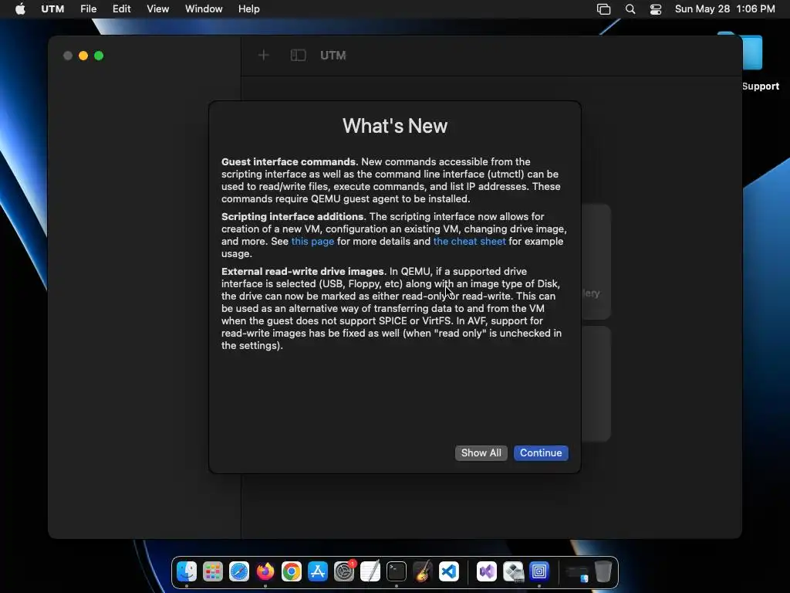Open the Window menu

(x=204, y=9)
